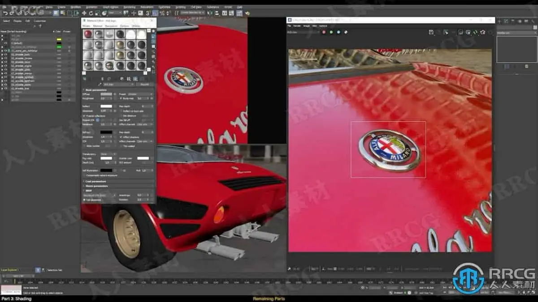The height and width of the screenshot is (302, 538).
Task: Click the Get Material icon in Material Editor
Action: pos(84,78)
